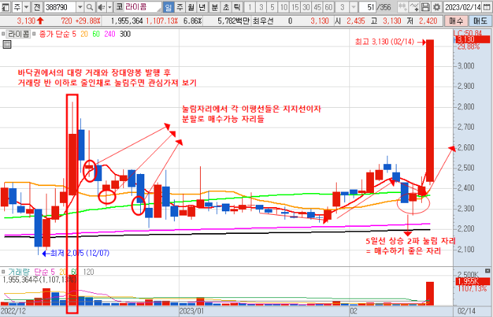The width and height of the screenshot is (493, 317).
Task: Click the 코 KOSDAQ market badge
Action: (x=119, y=7)
